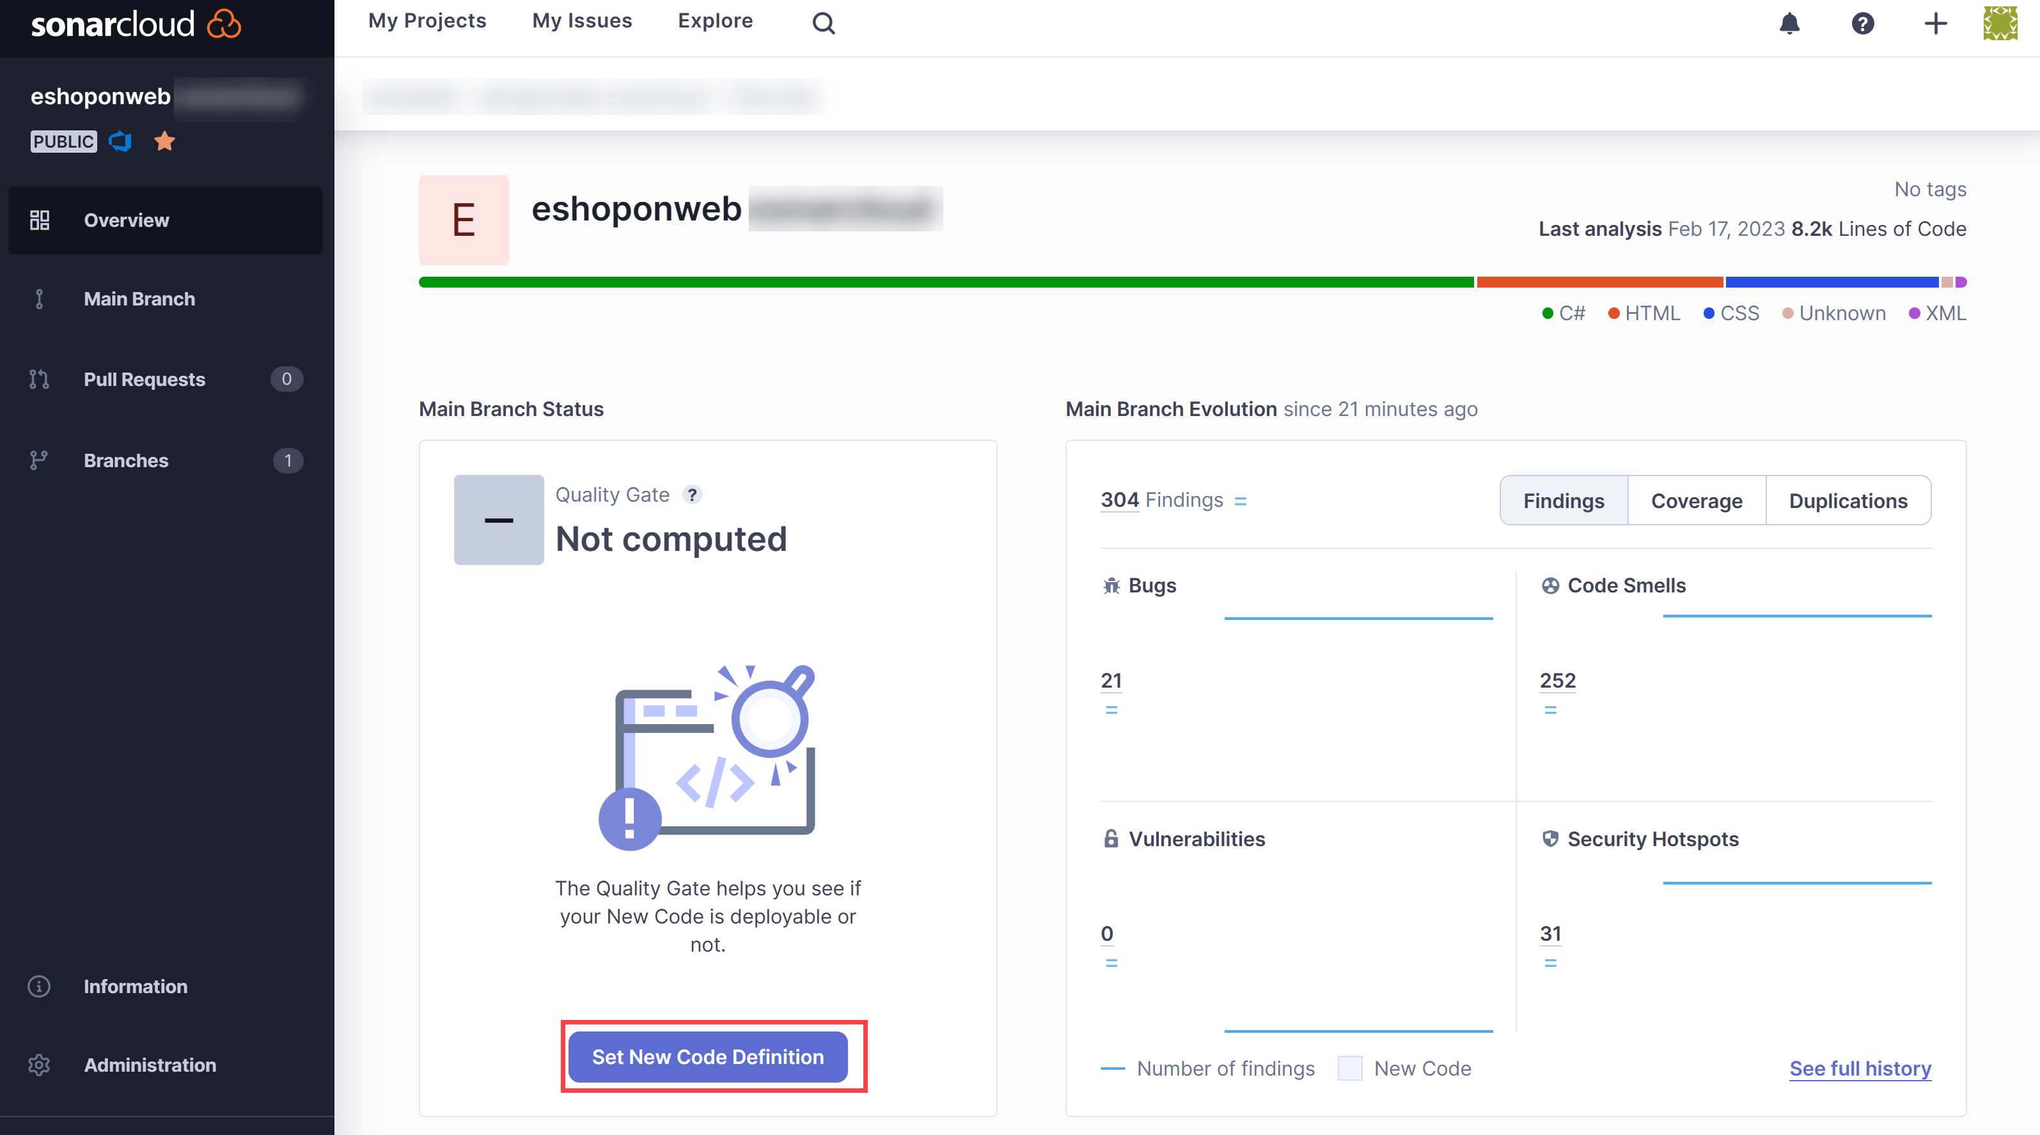Click the CSS legend entry
Image resolution: width=2040 pixels, height=1135 pixels.
[1730, 313]
